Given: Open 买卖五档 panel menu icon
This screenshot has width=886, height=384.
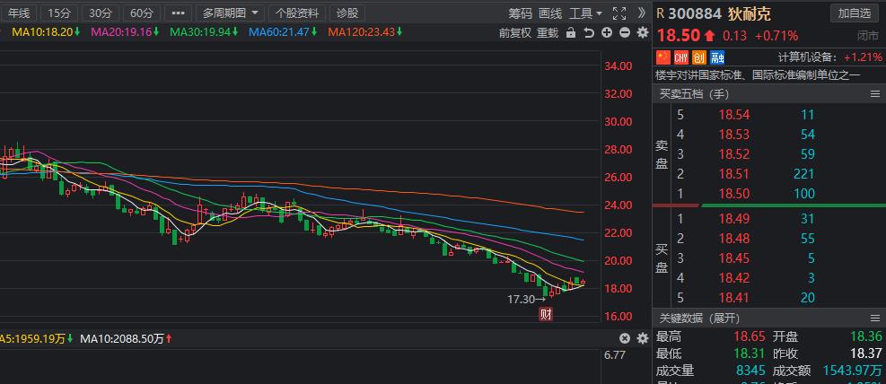Looking at the screenshot, I should (x=875, y=93).
